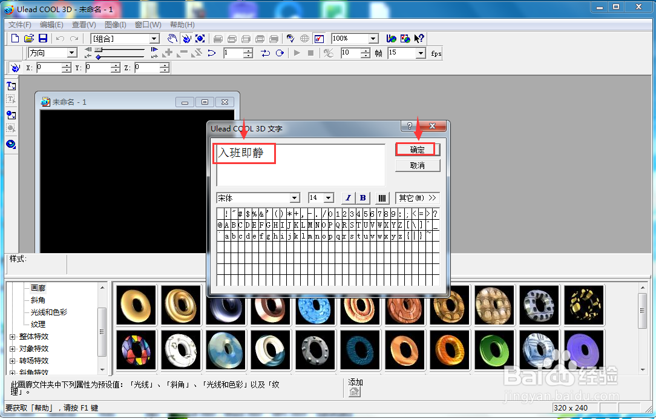
Task: Open the 15 fps dropdown
Action: coord(421,53)
